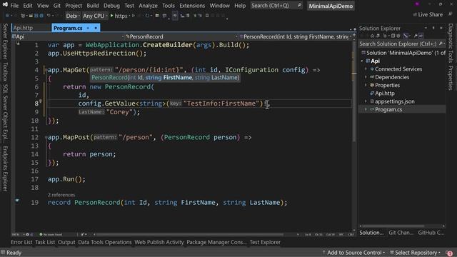Click the Home icon in Solution Explorer toolbar
The width and height of the screenshot is (457, 257).
coord(372,36)
